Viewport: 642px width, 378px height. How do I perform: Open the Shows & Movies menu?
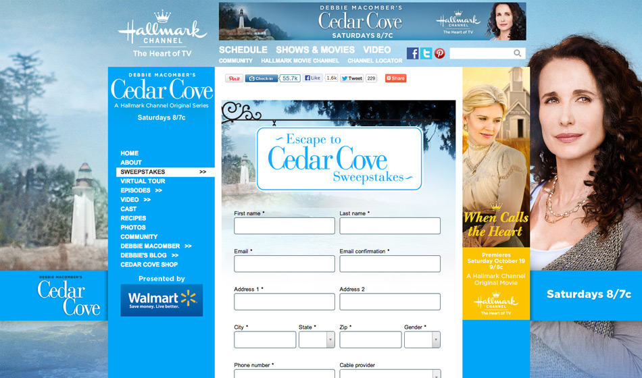point(315,50)
